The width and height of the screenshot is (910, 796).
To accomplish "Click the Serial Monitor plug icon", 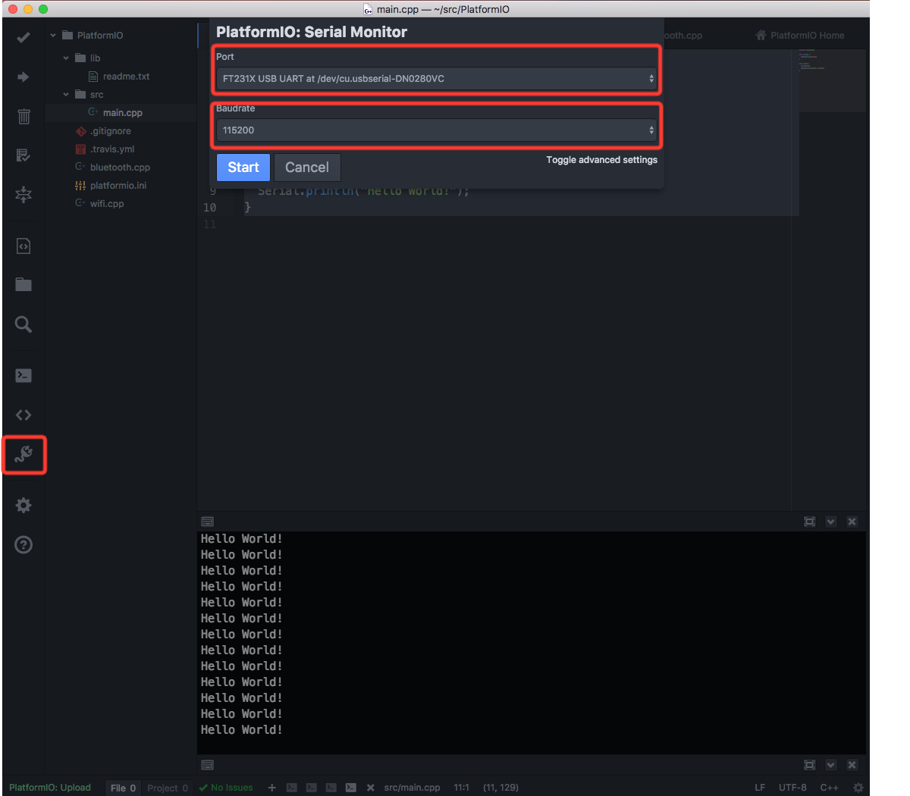I will [24, 455].
